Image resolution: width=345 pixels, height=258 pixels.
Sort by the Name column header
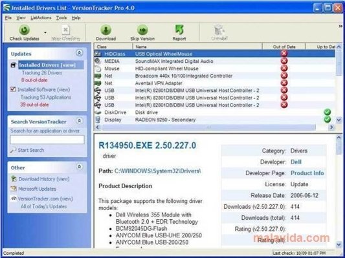click(197, 47)
